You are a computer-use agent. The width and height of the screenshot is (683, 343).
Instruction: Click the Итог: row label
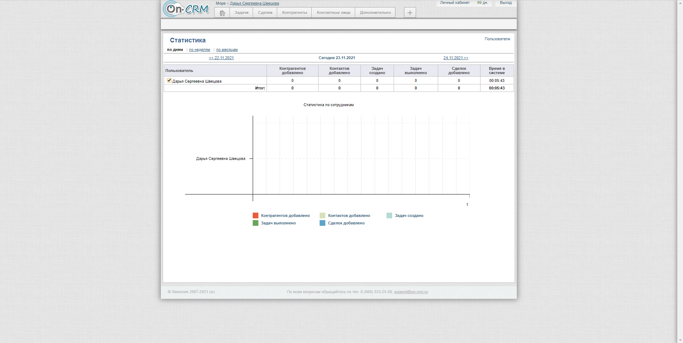[260, 88]
